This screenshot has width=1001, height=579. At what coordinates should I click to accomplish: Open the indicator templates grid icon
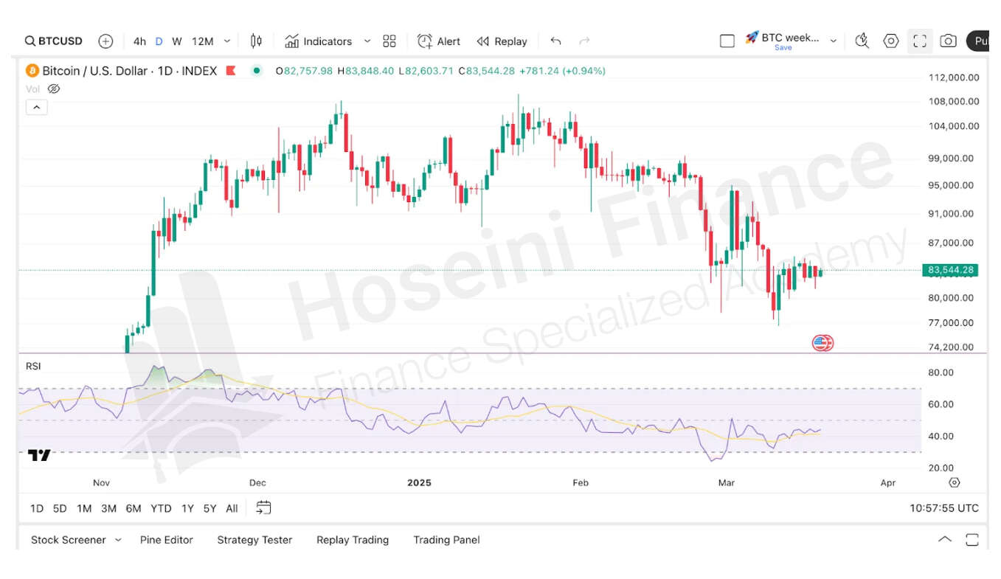click(389, 41)
